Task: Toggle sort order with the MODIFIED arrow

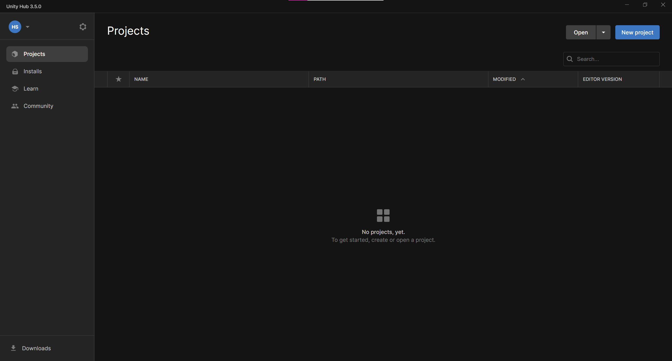Action: click(523, 79)
